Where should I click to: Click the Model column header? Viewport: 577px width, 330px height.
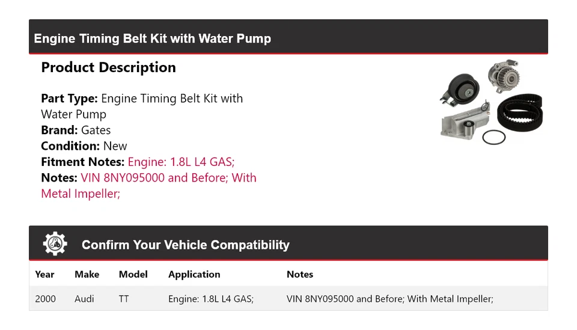(133, 274)
